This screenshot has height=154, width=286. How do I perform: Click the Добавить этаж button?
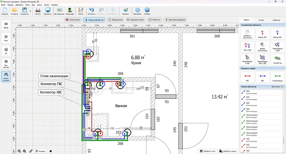pyautogui.click(x=208, y=151)
